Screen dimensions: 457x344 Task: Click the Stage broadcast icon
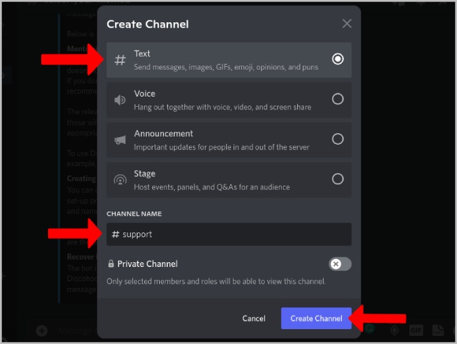[x=120, y=180]
